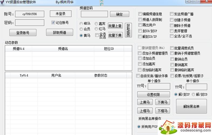Tick the 添加会员 checkbox

tap(140, 58)
